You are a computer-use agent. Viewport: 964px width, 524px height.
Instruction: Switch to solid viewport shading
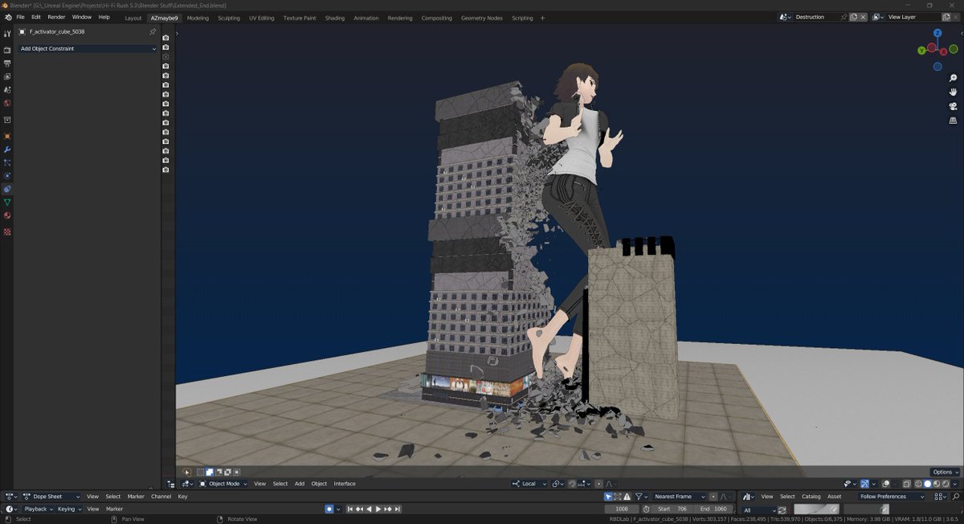927,484
